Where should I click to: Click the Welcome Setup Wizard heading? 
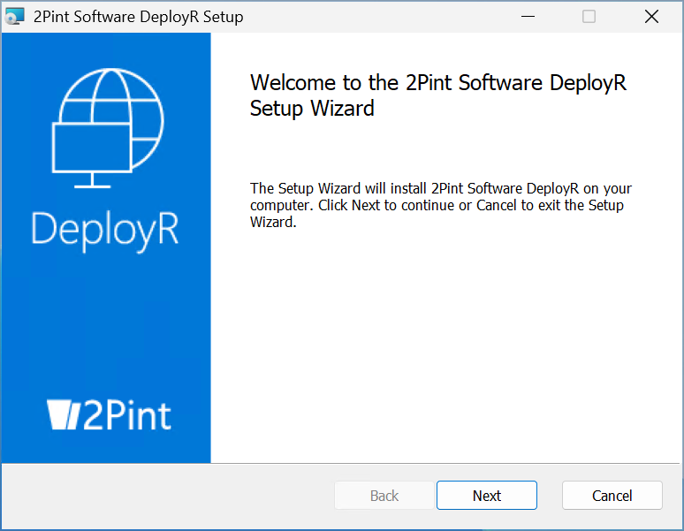(438, 95)
